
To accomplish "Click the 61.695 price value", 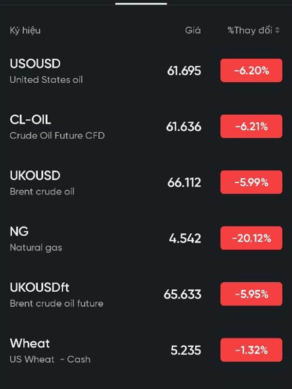I will click(x=184, y=71).
